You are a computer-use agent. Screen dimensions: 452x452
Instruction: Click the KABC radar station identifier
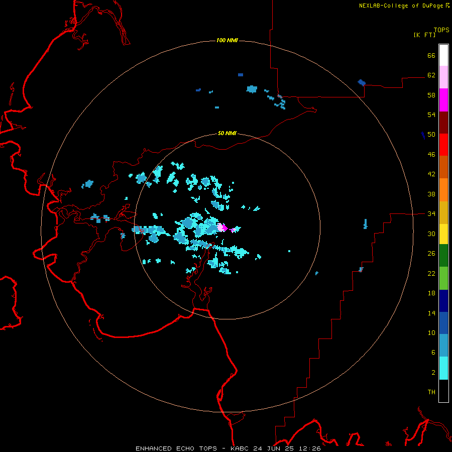(x=240, y=448)
